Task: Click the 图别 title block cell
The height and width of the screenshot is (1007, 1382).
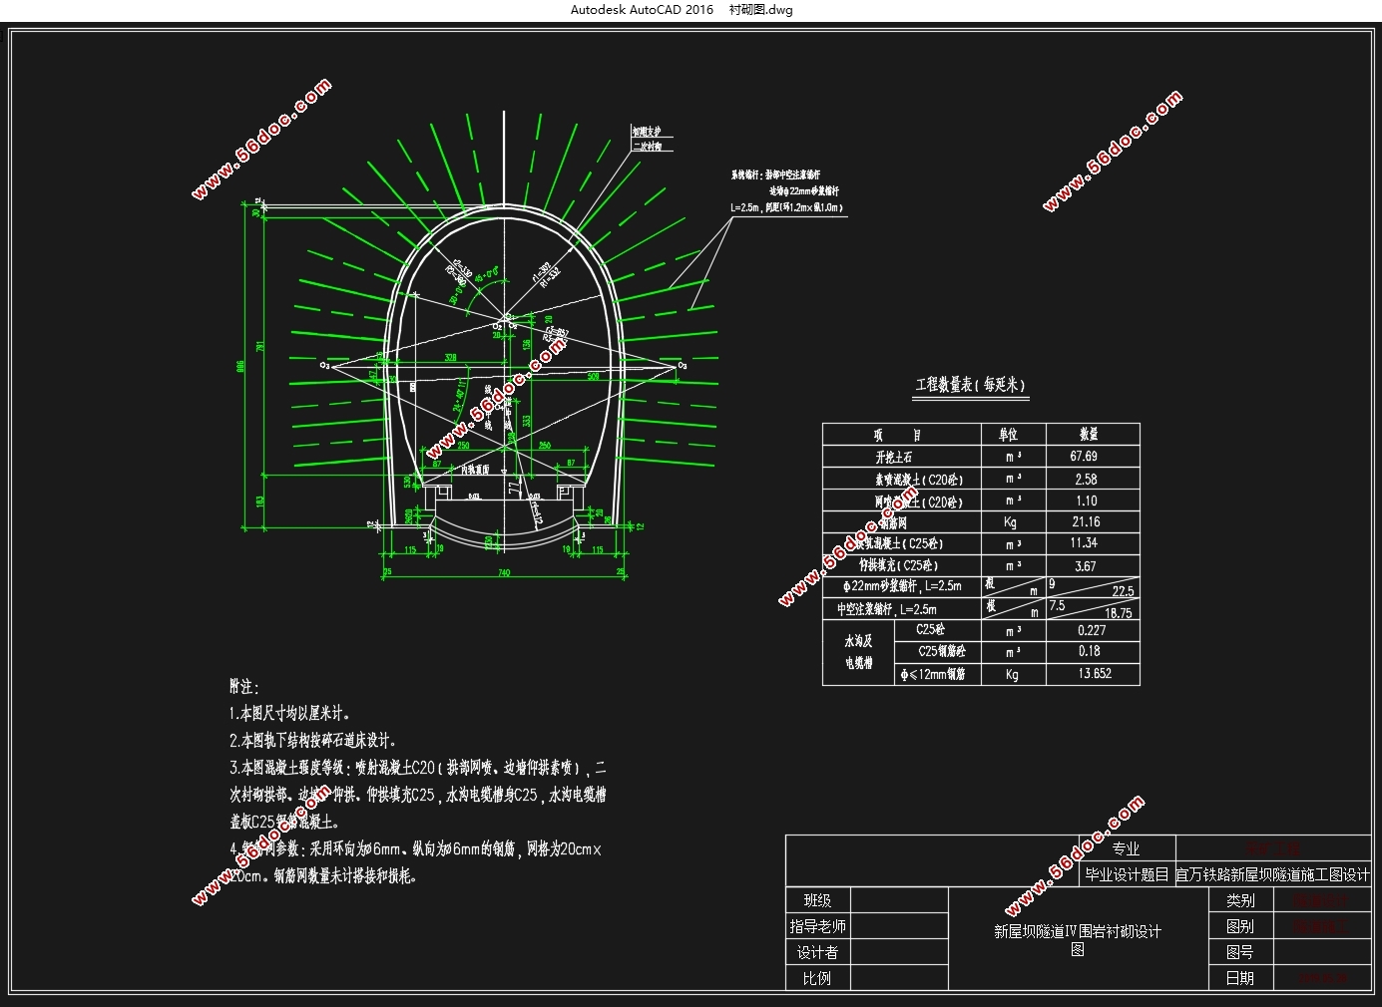Action: (x=1240, y=926)
